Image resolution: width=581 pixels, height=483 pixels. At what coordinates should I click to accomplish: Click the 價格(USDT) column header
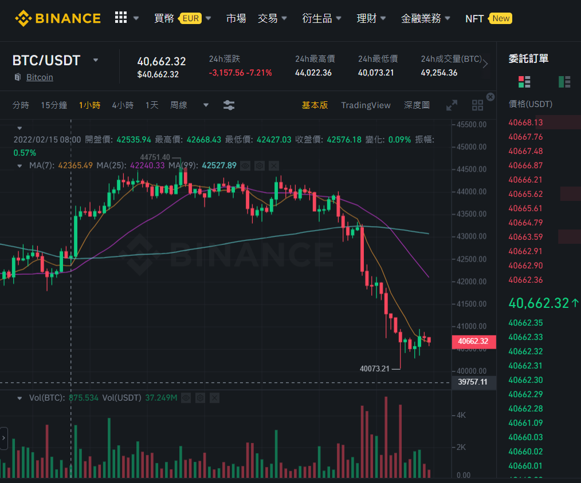530,104
